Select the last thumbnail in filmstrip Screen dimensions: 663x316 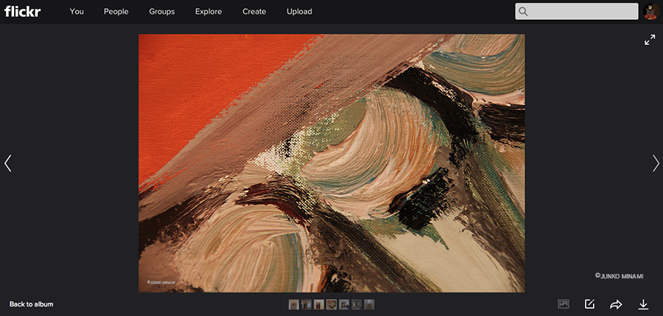coord(369,304)
